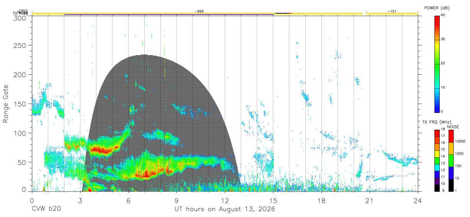The width and height of the screenshot is (470, 217).
Task: Click the '1000' label on NOISE scale
Action: 459,154
